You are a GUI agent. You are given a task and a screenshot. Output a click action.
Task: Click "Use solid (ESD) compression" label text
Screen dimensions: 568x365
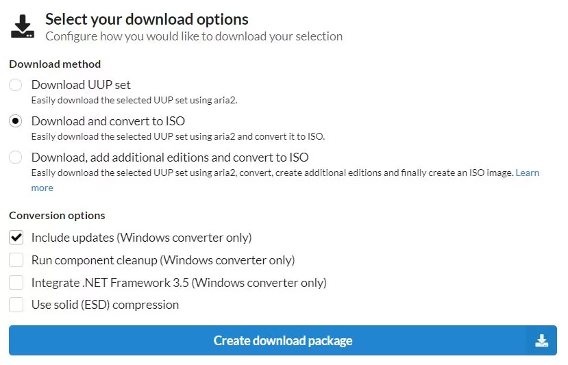(x=105, y=305)
